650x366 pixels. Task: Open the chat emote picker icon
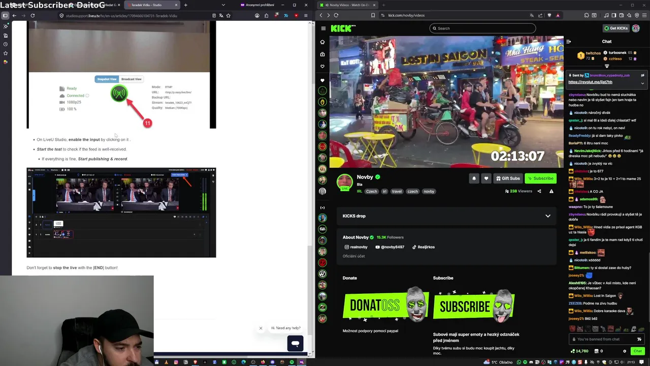pos(639,339)
